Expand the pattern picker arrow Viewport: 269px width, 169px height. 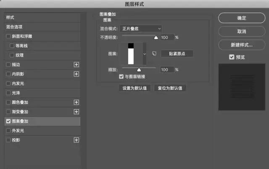coord(145,54)
